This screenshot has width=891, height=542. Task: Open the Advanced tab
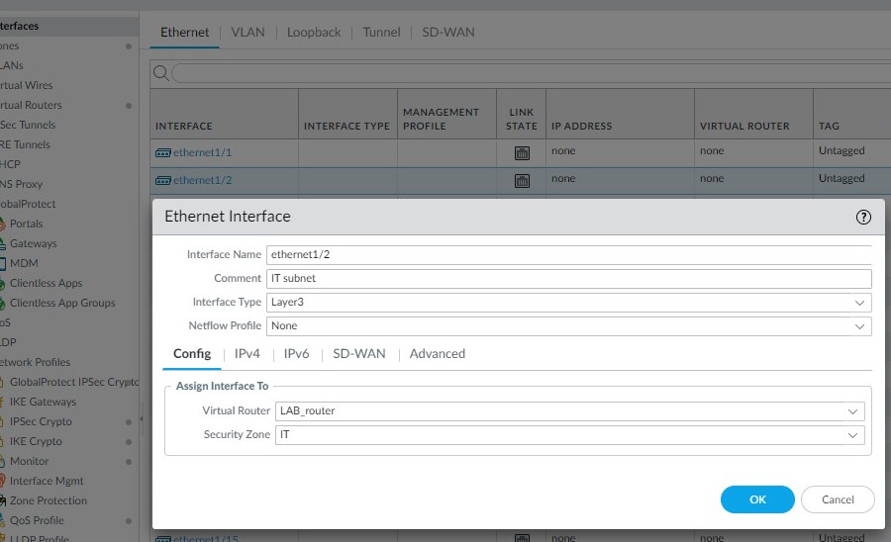(437, 353)
